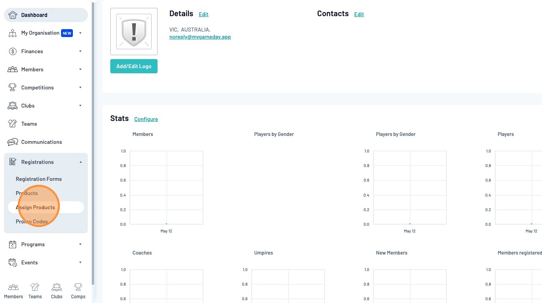Click the Dashboard home icon
Image resolution: width=542 pixels, height=303 pixels.
(x=13, y=15)
